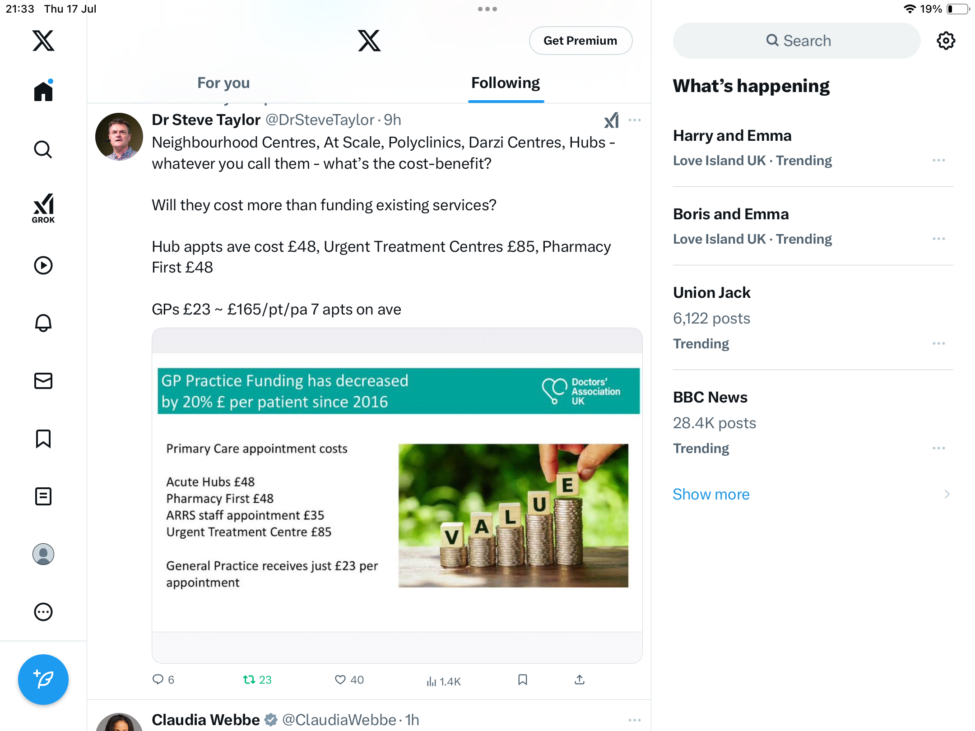This screenshot has height=731, width=975.
Task: Switch to the For you tab
Action: tap(223, 83)
